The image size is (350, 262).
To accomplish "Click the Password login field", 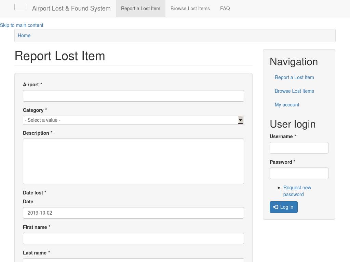I will pyautogui.click(x=299, y=173).
